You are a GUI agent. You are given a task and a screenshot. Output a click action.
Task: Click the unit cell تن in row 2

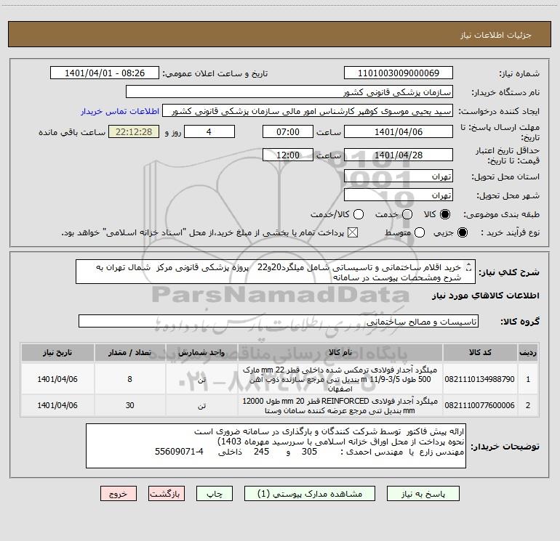pyautogui.click(x=201, y=405)
